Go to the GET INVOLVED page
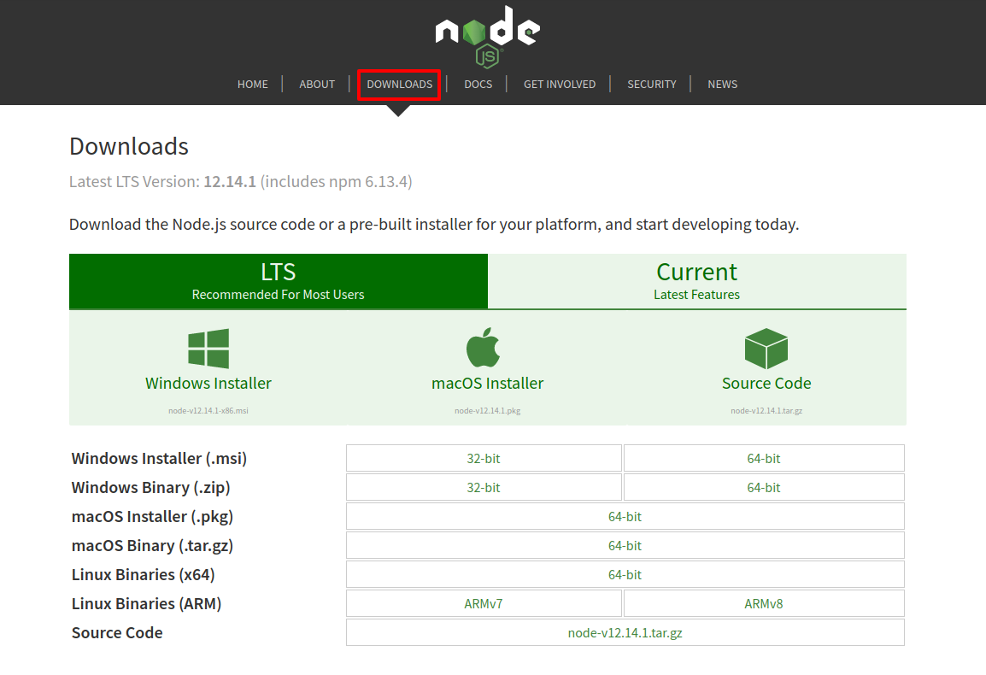Image resolution: width=986 pixels, height=675 pixels. click(560, 84)
